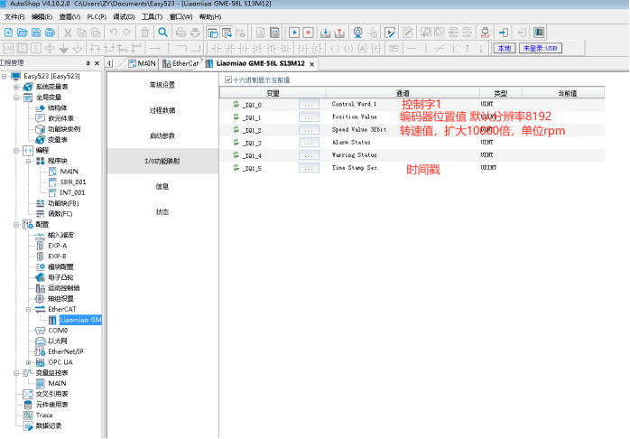Click the Cut scissors icon

68,33
